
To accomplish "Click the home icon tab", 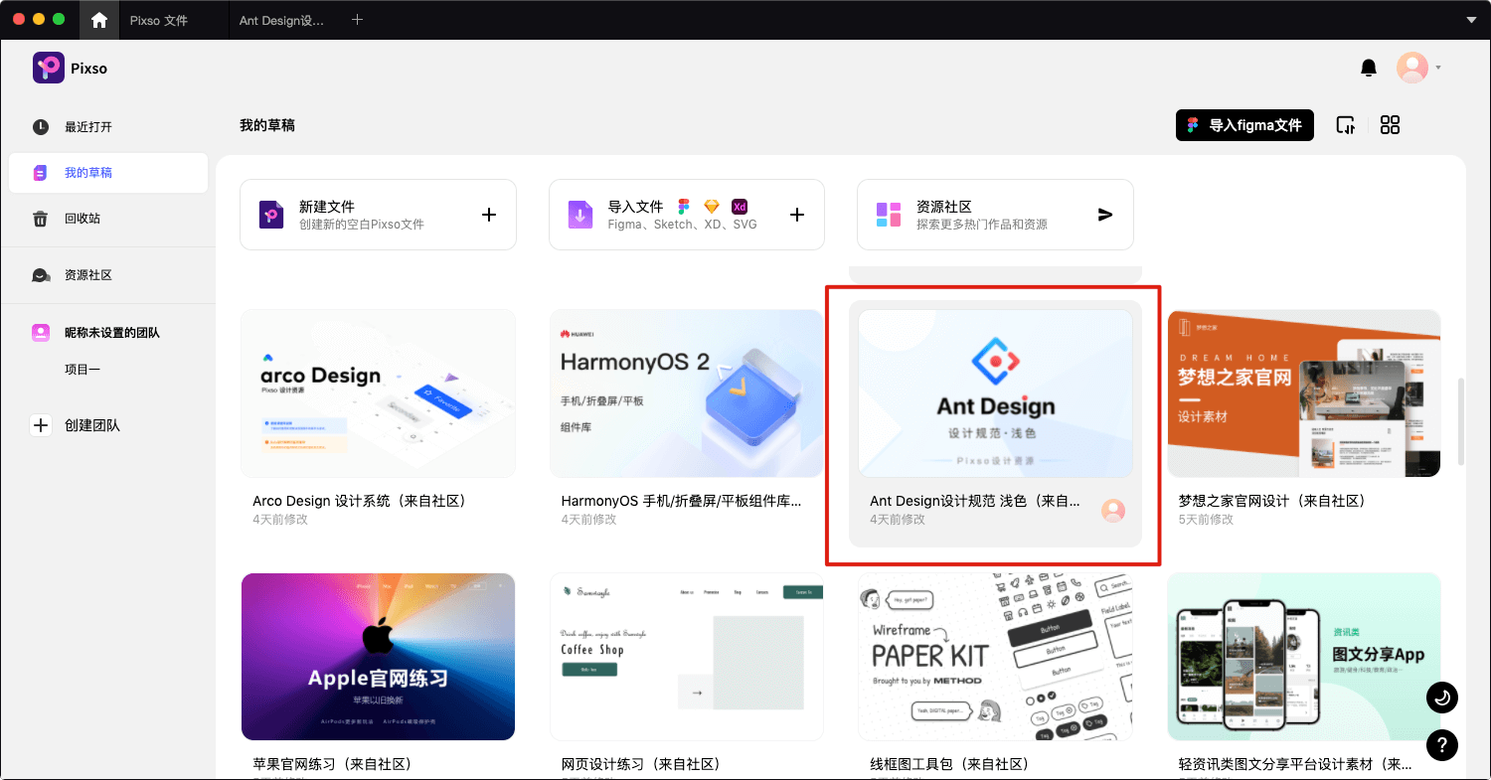I will tap(98, 20).
